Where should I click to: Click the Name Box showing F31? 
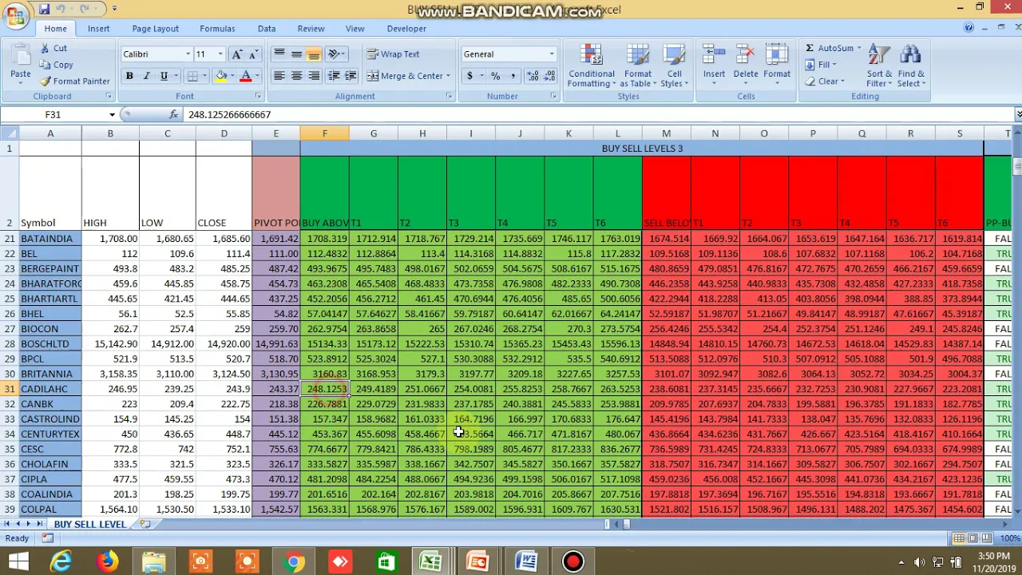[x=54, y=115]
